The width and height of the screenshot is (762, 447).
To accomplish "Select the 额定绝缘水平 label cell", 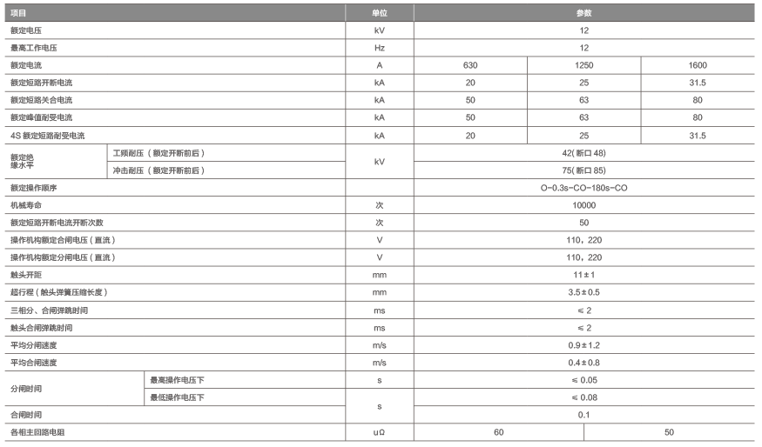I will [x=23, y=162].
